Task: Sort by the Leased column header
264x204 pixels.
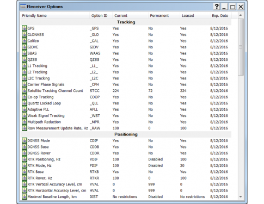Action: tap(195, 16)
